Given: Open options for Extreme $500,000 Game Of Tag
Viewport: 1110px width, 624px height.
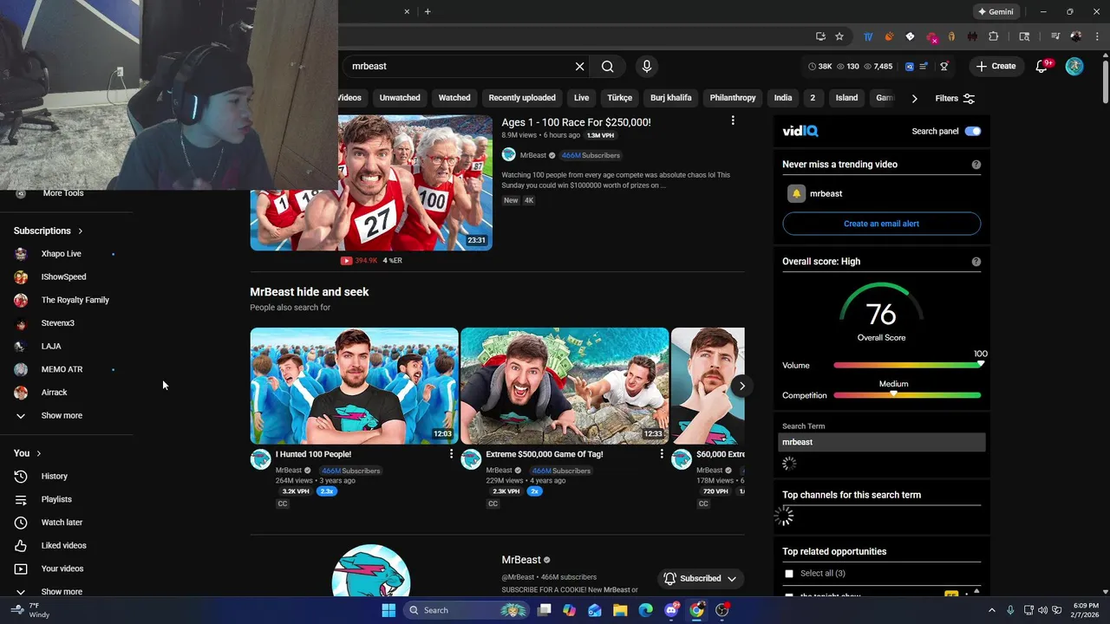Looking at the screenshot, I should [662, 454].
